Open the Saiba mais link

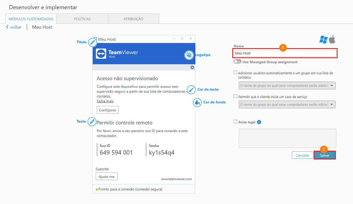click(x=105, y=101)
